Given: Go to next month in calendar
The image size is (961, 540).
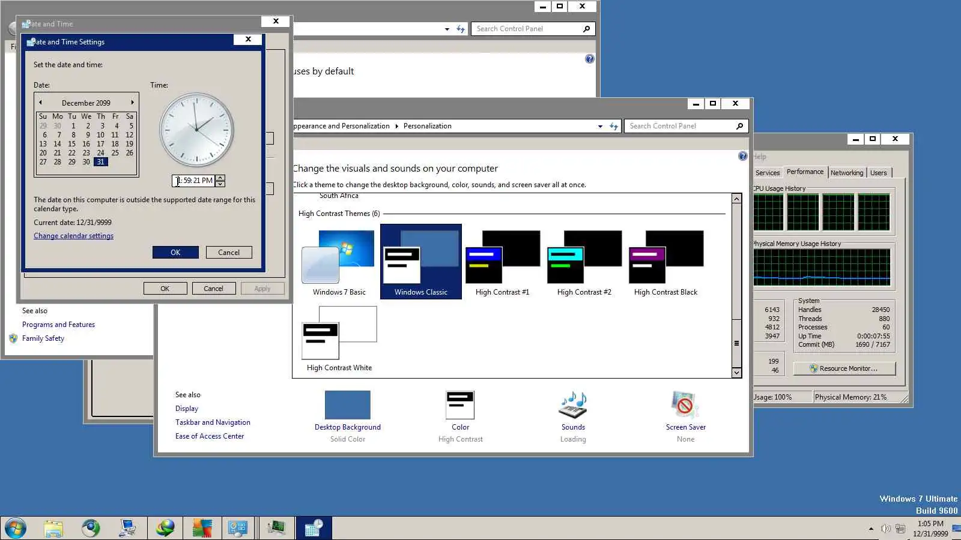Looking at the screenshot, I should click(x=132, y=103).
